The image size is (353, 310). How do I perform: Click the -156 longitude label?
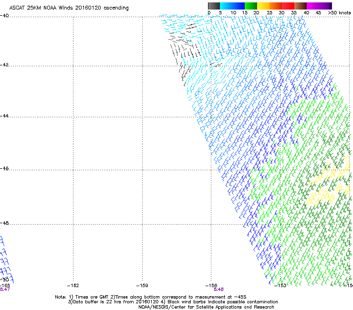pos(211,286)
